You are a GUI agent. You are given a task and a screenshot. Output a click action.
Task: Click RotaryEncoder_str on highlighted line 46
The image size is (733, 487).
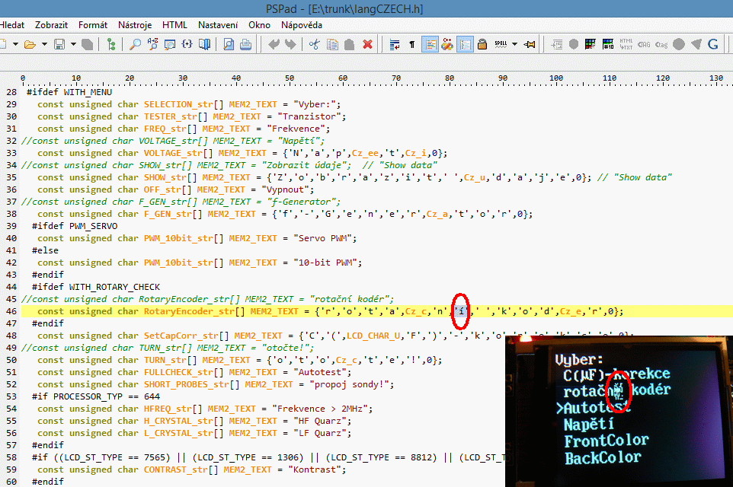(189, 311)
